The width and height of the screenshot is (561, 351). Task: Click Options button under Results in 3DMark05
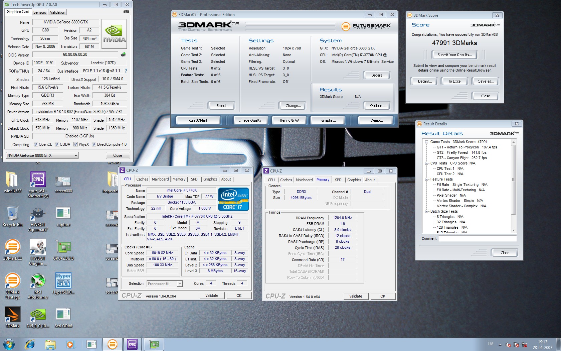[377, 106]
